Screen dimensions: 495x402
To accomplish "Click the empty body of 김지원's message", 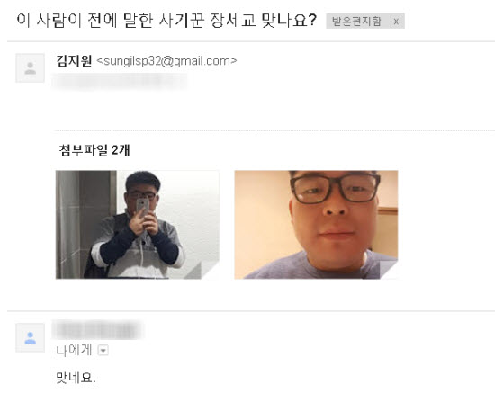I will (x=272, y=109).
